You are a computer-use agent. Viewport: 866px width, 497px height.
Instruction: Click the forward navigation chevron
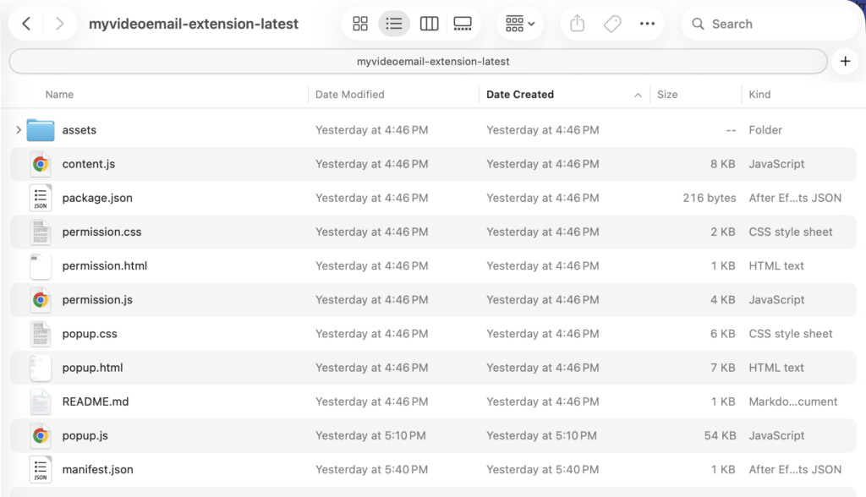pos(59,24)
